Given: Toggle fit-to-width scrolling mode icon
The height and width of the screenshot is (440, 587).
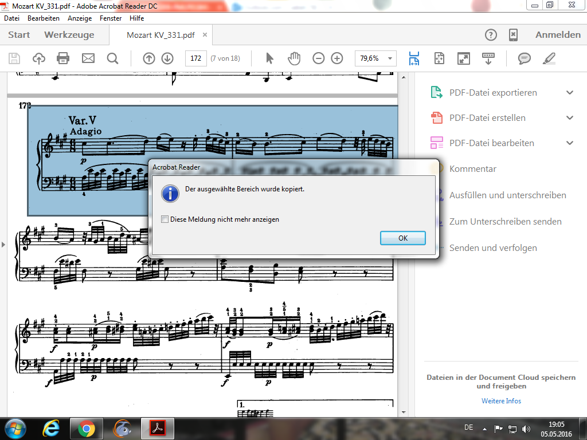Looking at the screenshot, I should tap(414, 58).
